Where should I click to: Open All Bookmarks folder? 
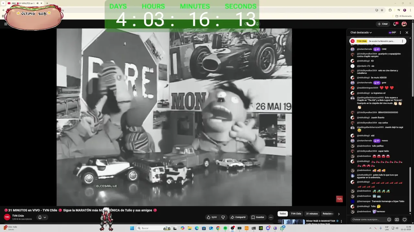[403, 16]
